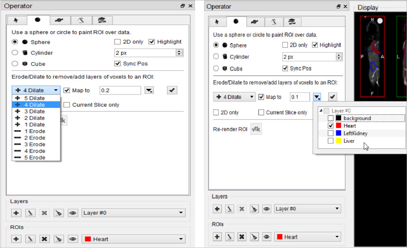Select the Cylinder radio button in left panel

(x=15, y=53)
